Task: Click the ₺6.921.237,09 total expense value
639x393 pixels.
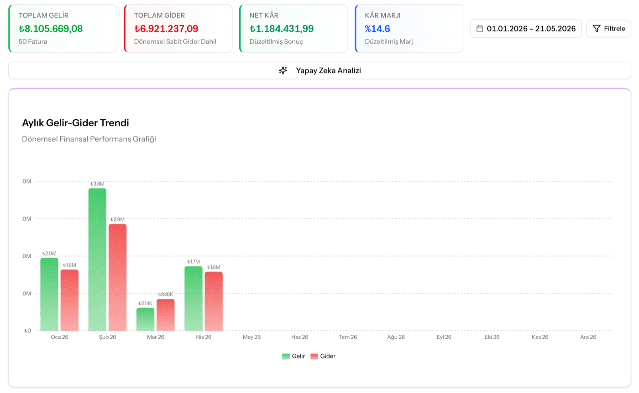Action: point(166,29)
